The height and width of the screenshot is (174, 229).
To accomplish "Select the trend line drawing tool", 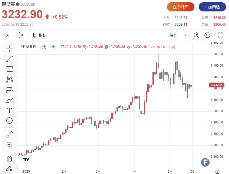I will point(9,59).
